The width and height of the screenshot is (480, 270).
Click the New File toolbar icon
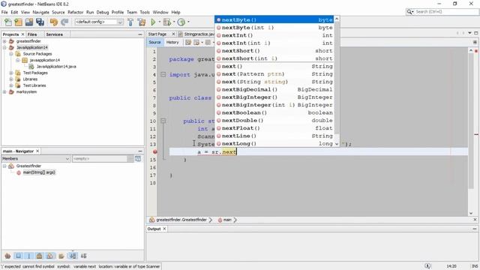pyautogui.click(x=8, y=22)
